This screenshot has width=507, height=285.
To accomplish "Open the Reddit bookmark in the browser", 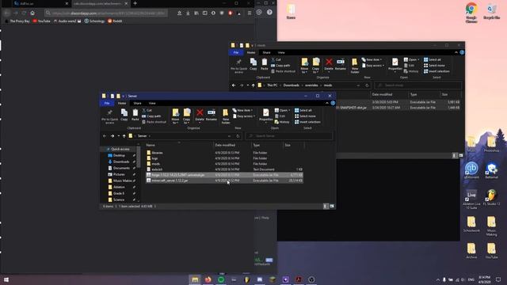I will point(115,21).
